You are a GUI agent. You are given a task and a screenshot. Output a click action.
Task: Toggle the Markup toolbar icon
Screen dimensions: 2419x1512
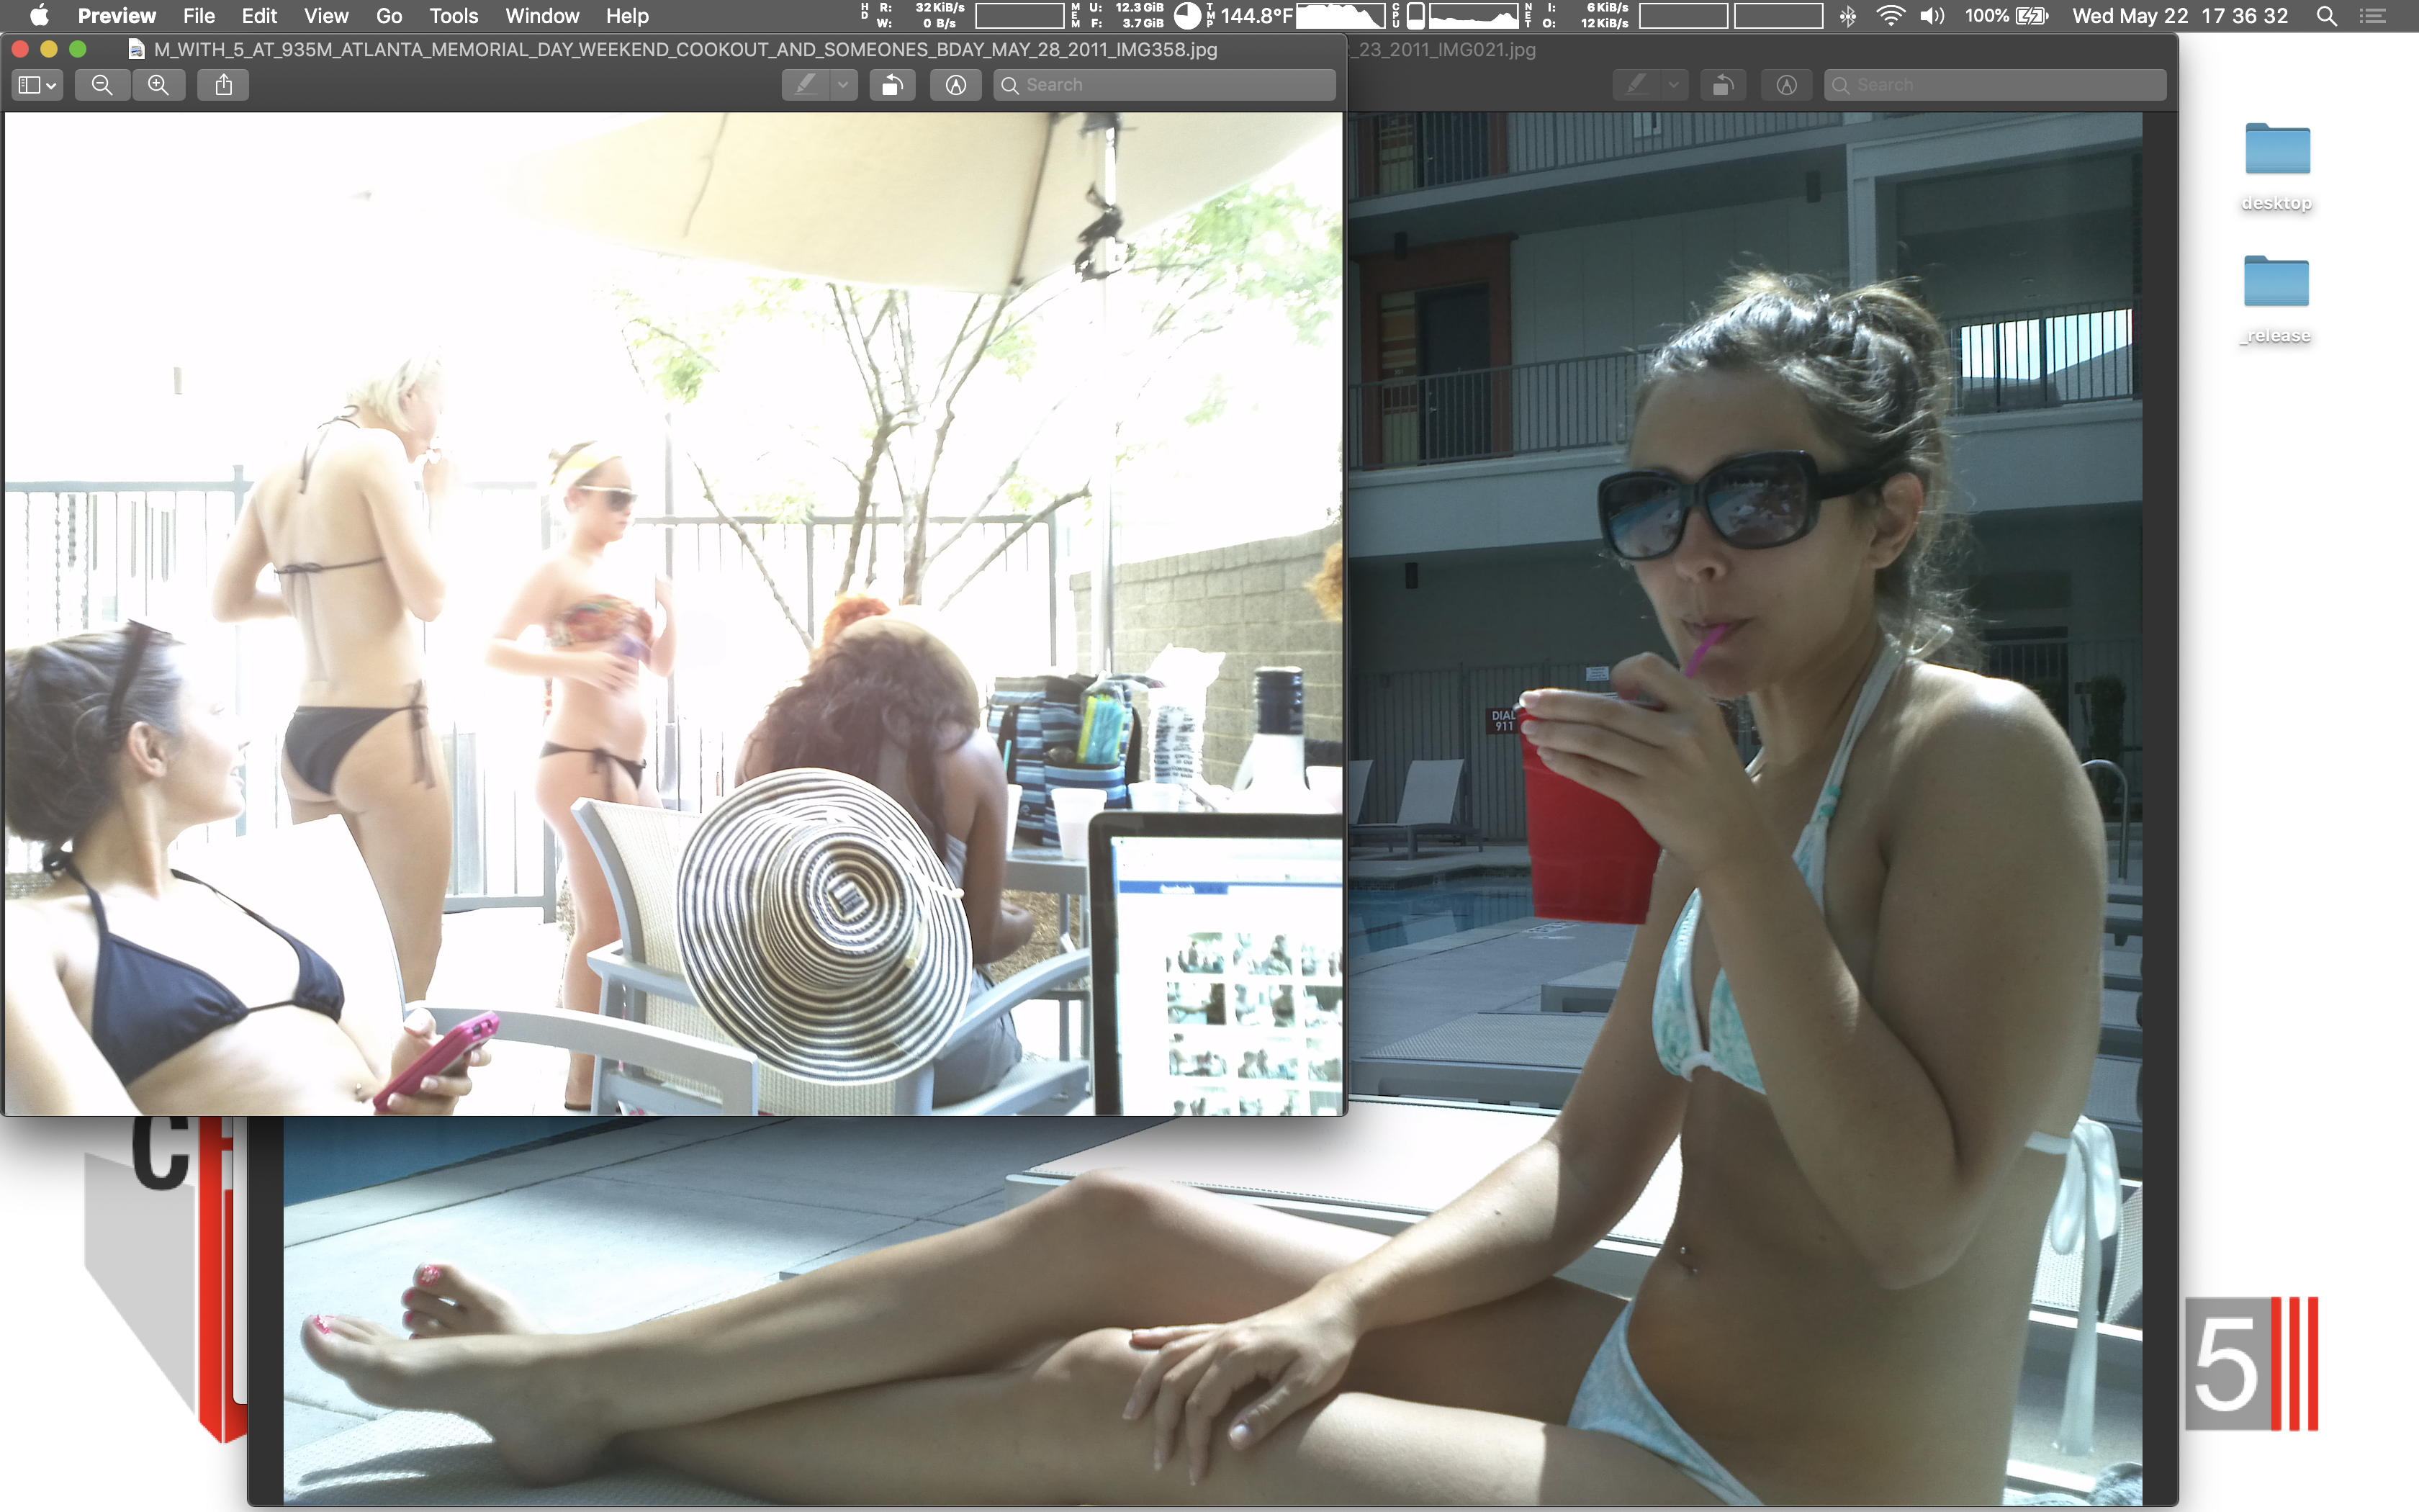tap(955, 85)
